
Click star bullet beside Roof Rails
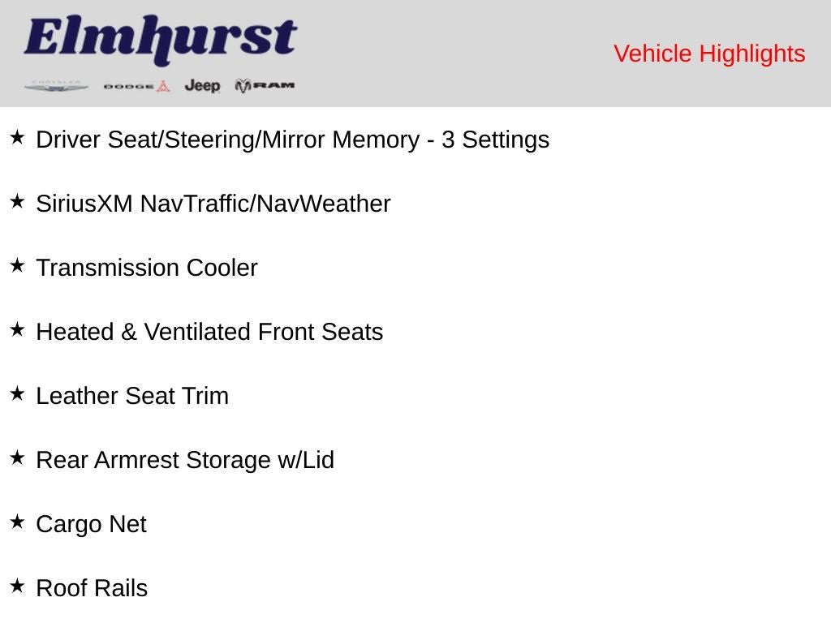click(17, 586)
